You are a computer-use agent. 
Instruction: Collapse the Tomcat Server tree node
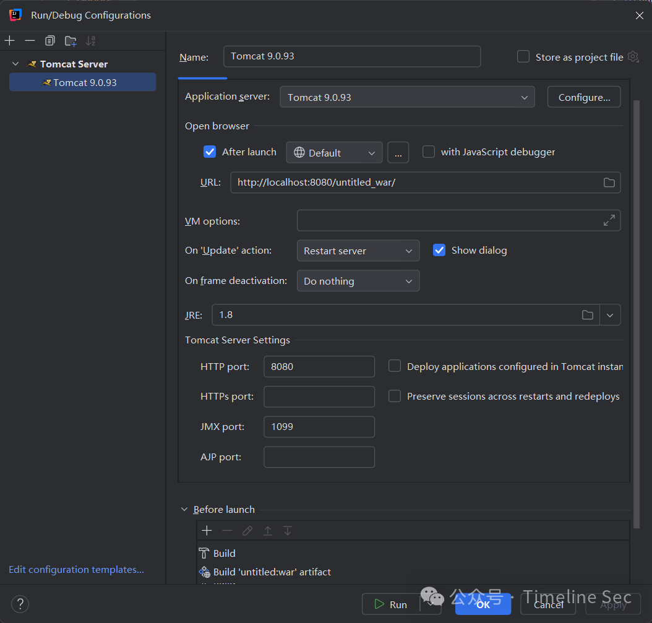click(x=15, y=64)
